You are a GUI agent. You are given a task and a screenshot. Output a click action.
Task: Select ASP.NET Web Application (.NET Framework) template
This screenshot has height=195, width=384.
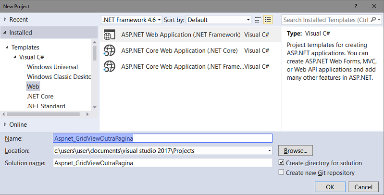(190, 35)
